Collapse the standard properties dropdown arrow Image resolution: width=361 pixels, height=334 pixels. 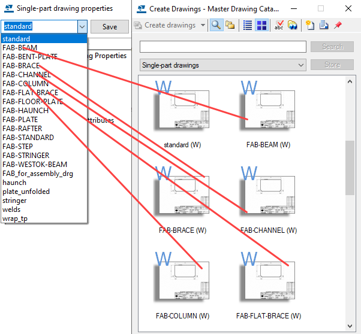82,27
